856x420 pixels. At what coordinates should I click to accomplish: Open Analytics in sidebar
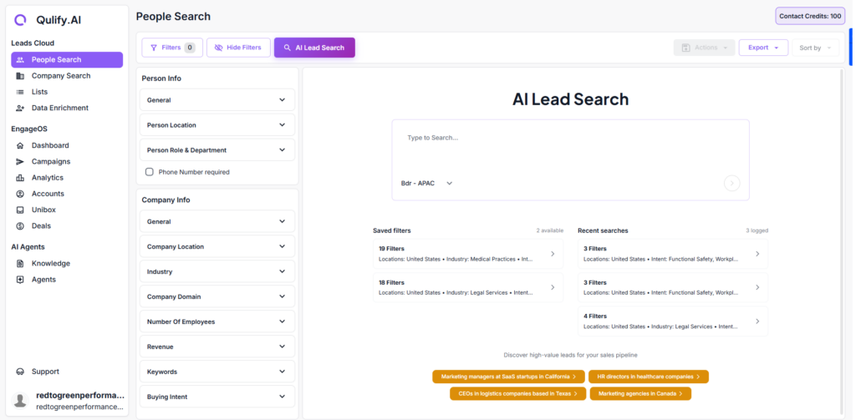pos(67,178)
